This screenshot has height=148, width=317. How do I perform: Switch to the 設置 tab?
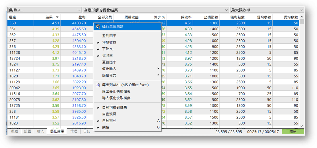(28, 132)
